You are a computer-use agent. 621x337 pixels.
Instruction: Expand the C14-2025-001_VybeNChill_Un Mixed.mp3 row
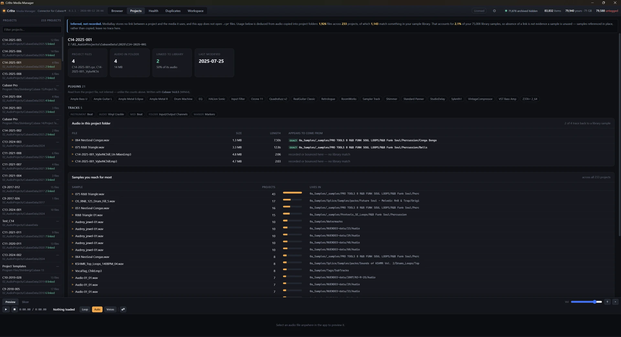[73, 154]
